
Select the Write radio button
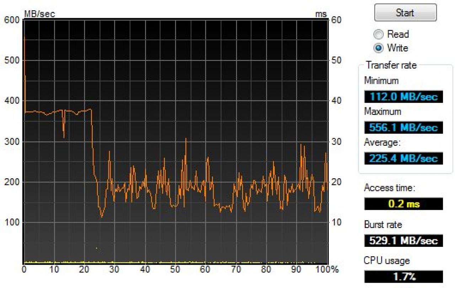[379, 48]
